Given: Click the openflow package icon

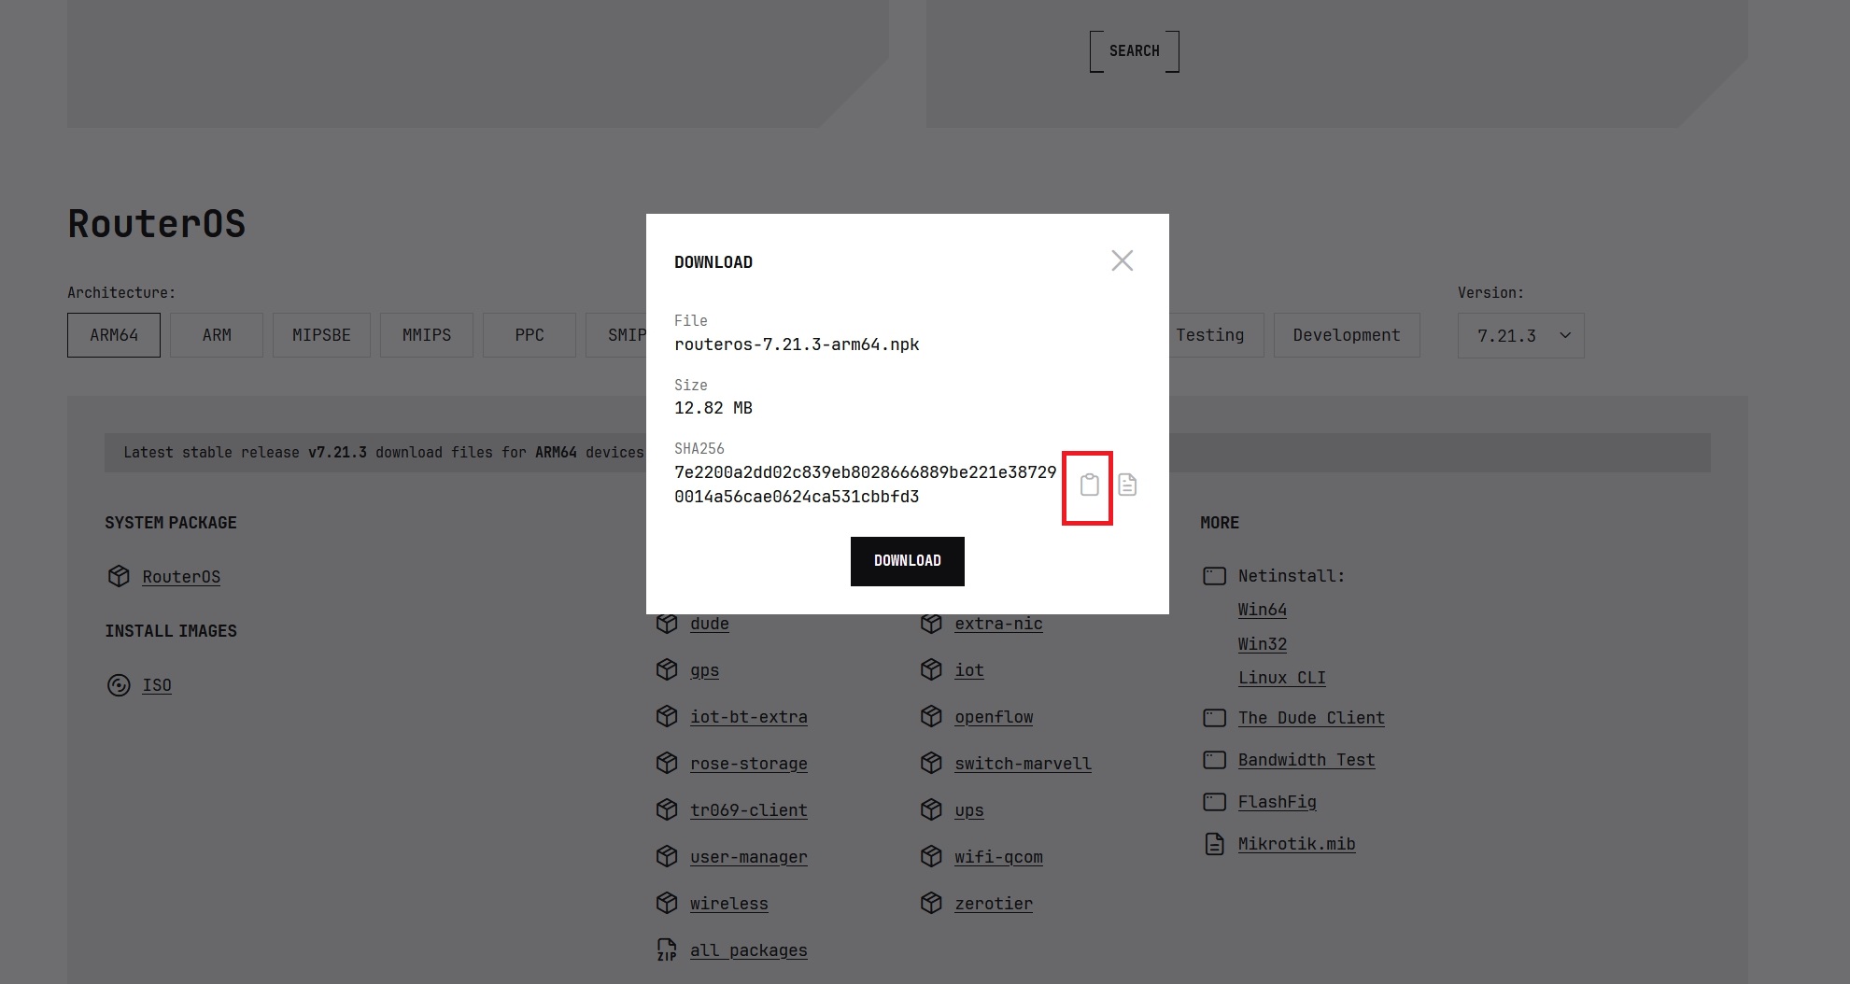Looking at the screenshot, I should 931,716.
